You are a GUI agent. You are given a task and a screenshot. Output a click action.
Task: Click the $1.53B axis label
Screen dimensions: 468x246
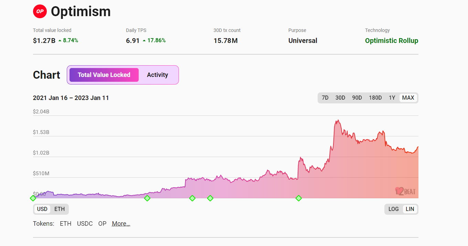coord(41,132)
